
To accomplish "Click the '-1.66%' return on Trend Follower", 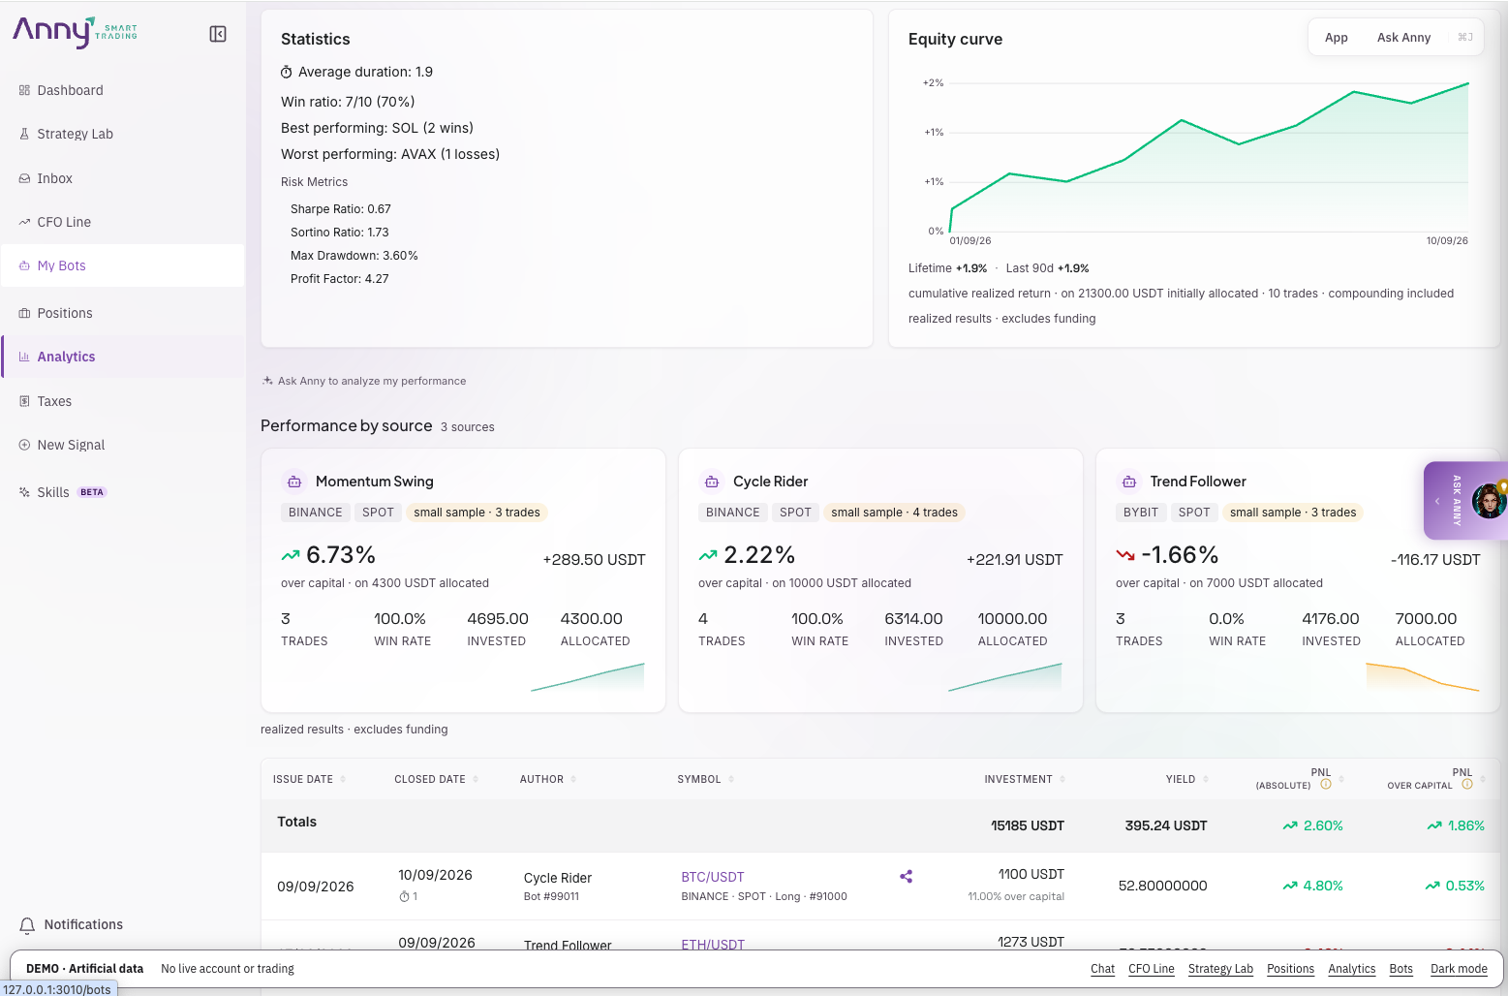I will [x=1180, y=555].
